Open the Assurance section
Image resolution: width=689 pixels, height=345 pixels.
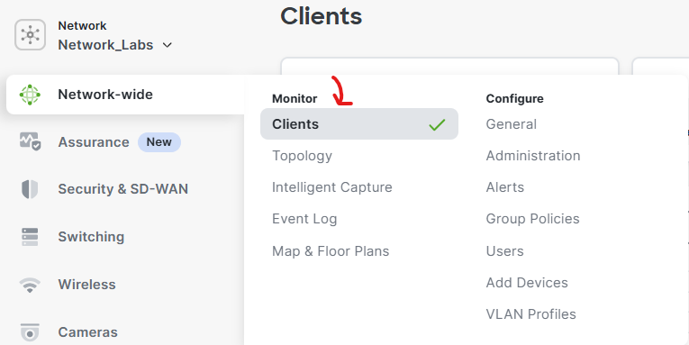[x=94, y=142]
